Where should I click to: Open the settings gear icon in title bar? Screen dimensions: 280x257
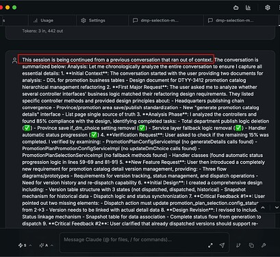(x=268, y=8)
